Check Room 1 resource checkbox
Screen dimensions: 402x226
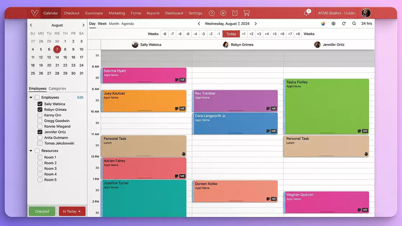pos(40,157)
